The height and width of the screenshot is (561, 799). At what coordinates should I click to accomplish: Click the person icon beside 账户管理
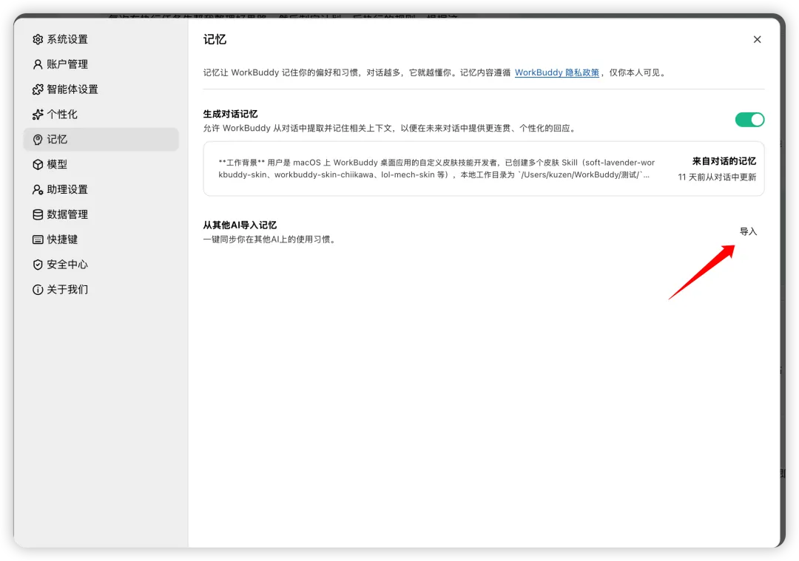click(38, 64)
